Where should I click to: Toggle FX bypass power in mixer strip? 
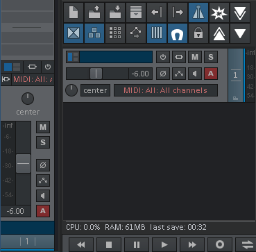48,67
